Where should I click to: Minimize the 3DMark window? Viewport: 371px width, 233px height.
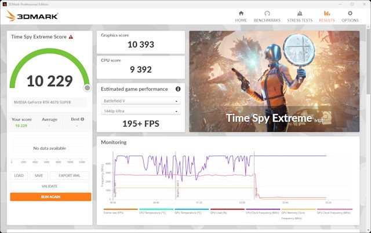(x=340, y=4)
